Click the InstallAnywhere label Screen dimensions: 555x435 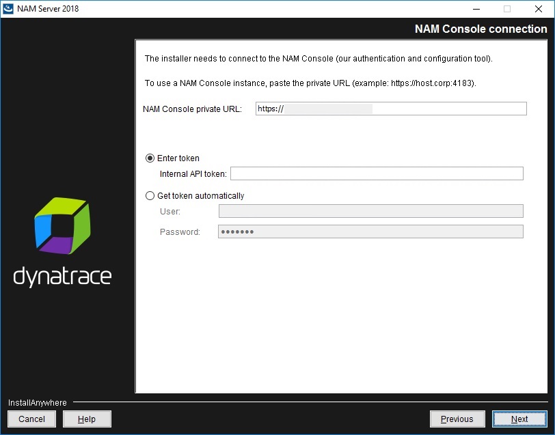(37, 403)
